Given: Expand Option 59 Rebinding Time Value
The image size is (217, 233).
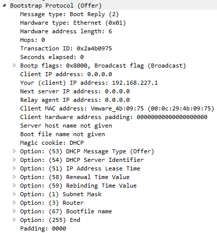Looking at the screenshot, I should point(15,186).
